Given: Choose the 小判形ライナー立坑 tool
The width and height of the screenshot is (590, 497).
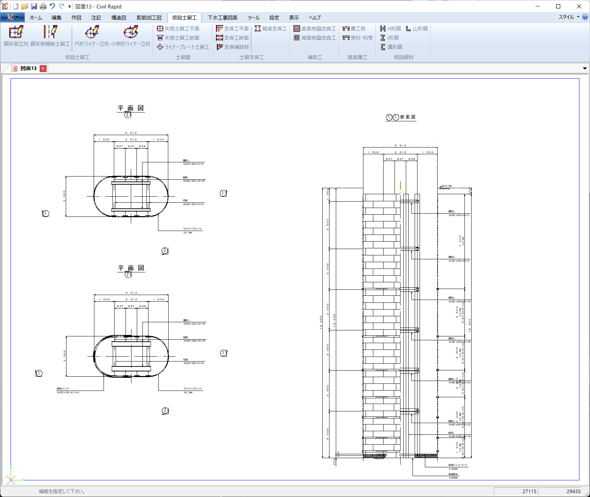Looking at the screenshot, I should tap(131, 32).
